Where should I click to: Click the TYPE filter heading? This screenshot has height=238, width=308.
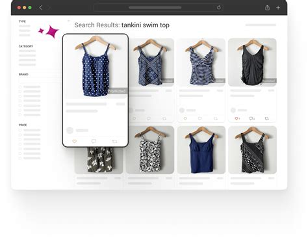pos(22,21)
